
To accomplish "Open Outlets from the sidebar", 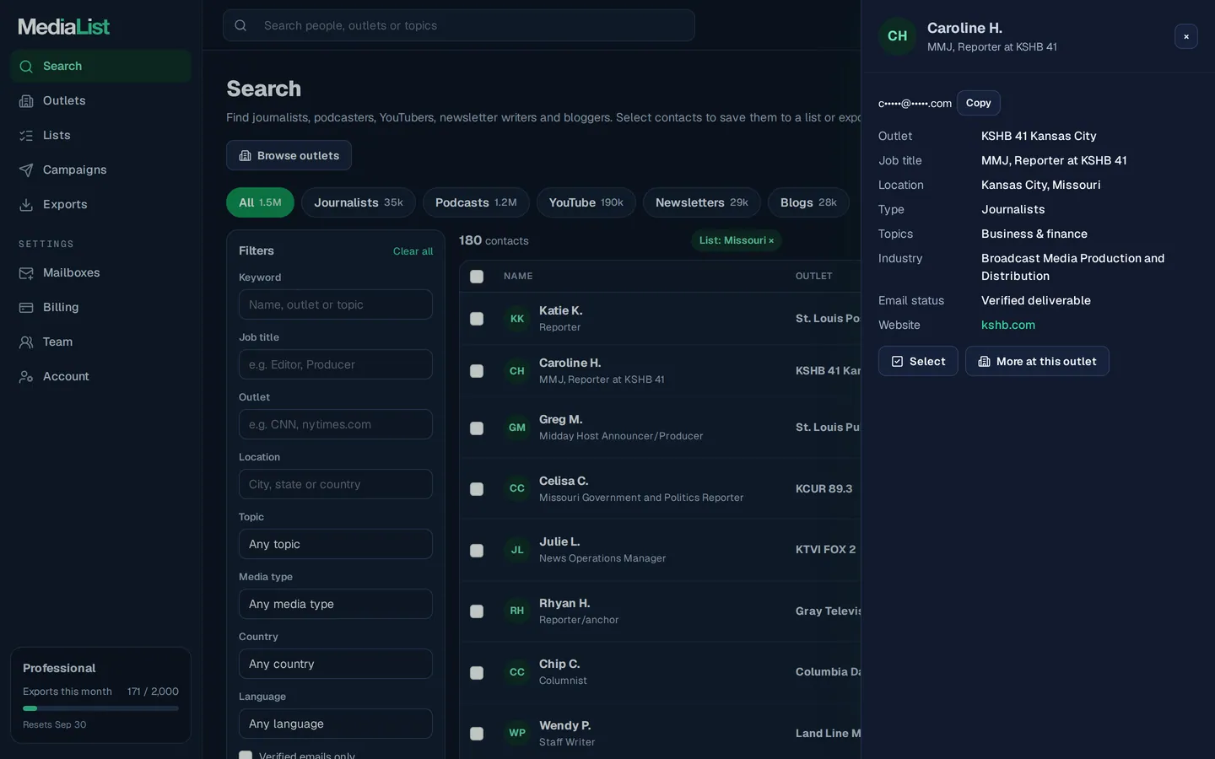I will click(x=100, y=100).
